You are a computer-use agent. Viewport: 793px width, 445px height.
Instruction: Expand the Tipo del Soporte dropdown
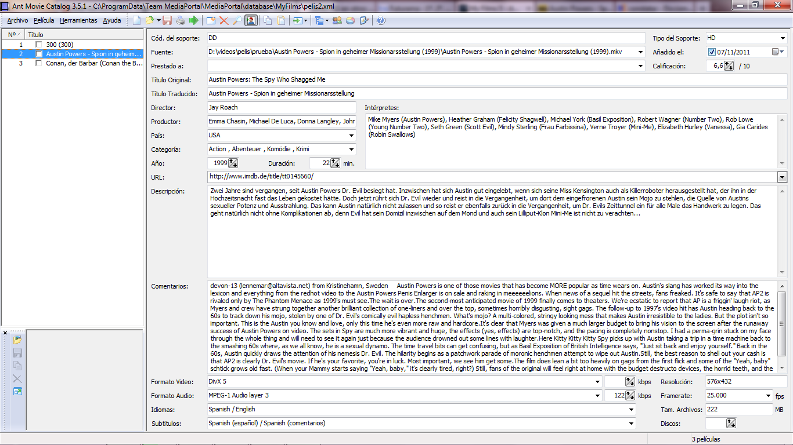coord(782,38)
